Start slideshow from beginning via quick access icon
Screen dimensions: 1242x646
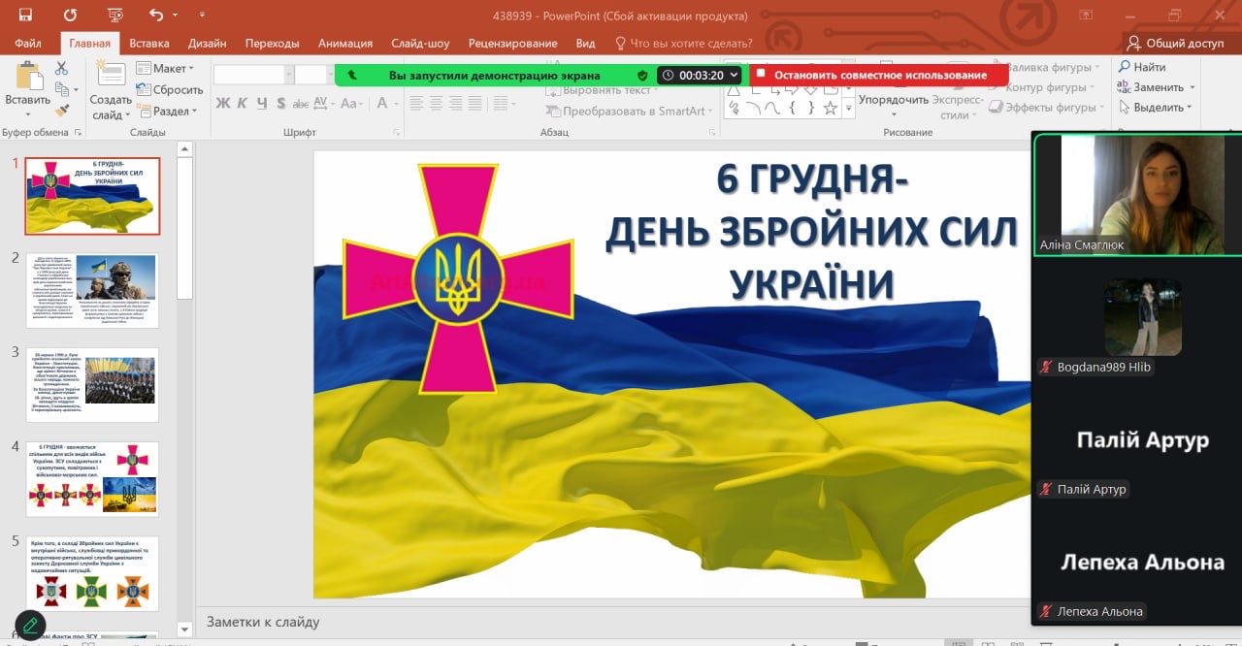point(114,16)
